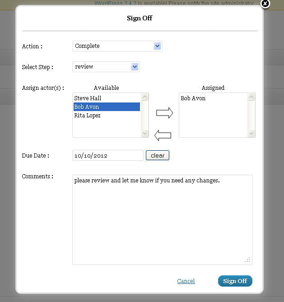The height and width of the screenshot is (302, 284).
Task: Click inside the Comments text area
Action: 163,220
